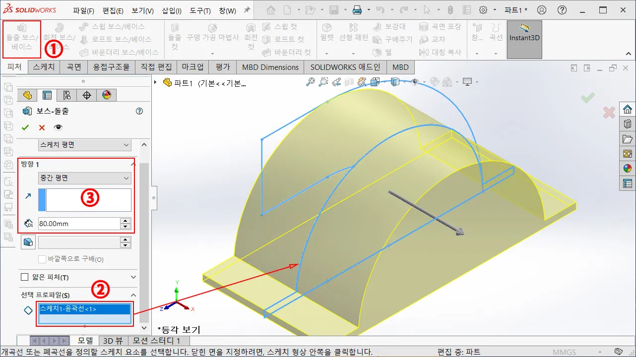Open the DisplayManager color ball tab

pos(106,95)
